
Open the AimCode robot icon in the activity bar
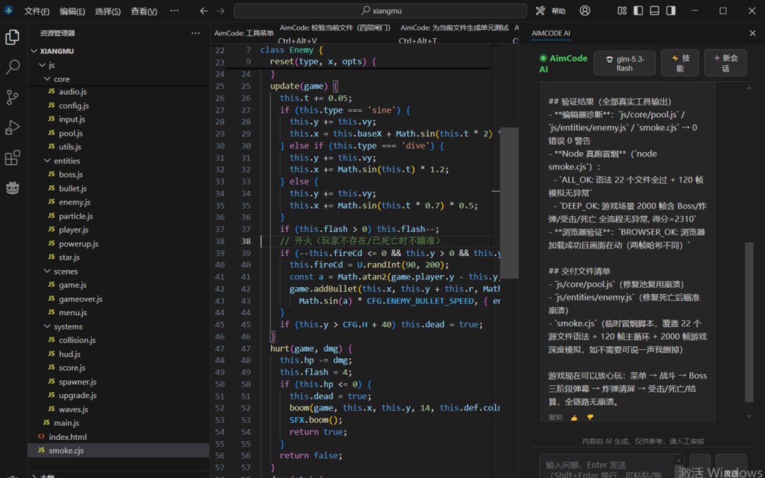12,188
